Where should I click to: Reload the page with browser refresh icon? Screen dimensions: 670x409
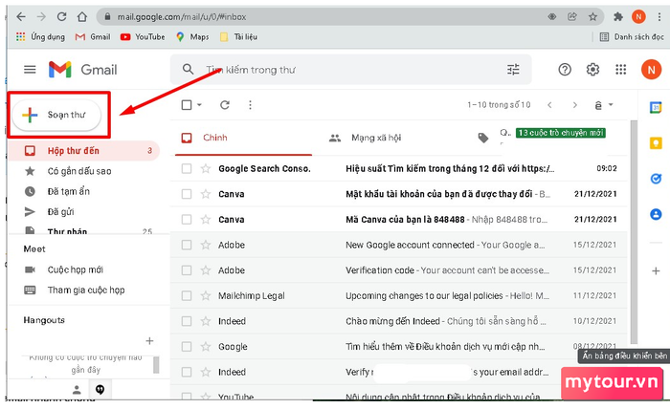pyautogui.click(x=61, y=16)
